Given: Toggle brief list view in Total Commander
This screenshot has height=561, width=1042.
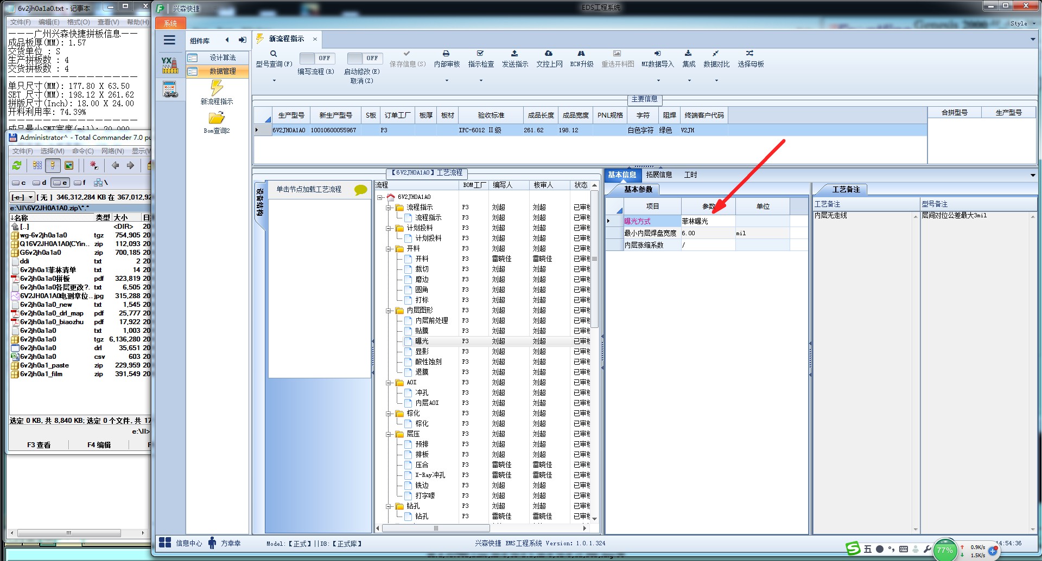Looking at the screenshot, I should (37, 165).
